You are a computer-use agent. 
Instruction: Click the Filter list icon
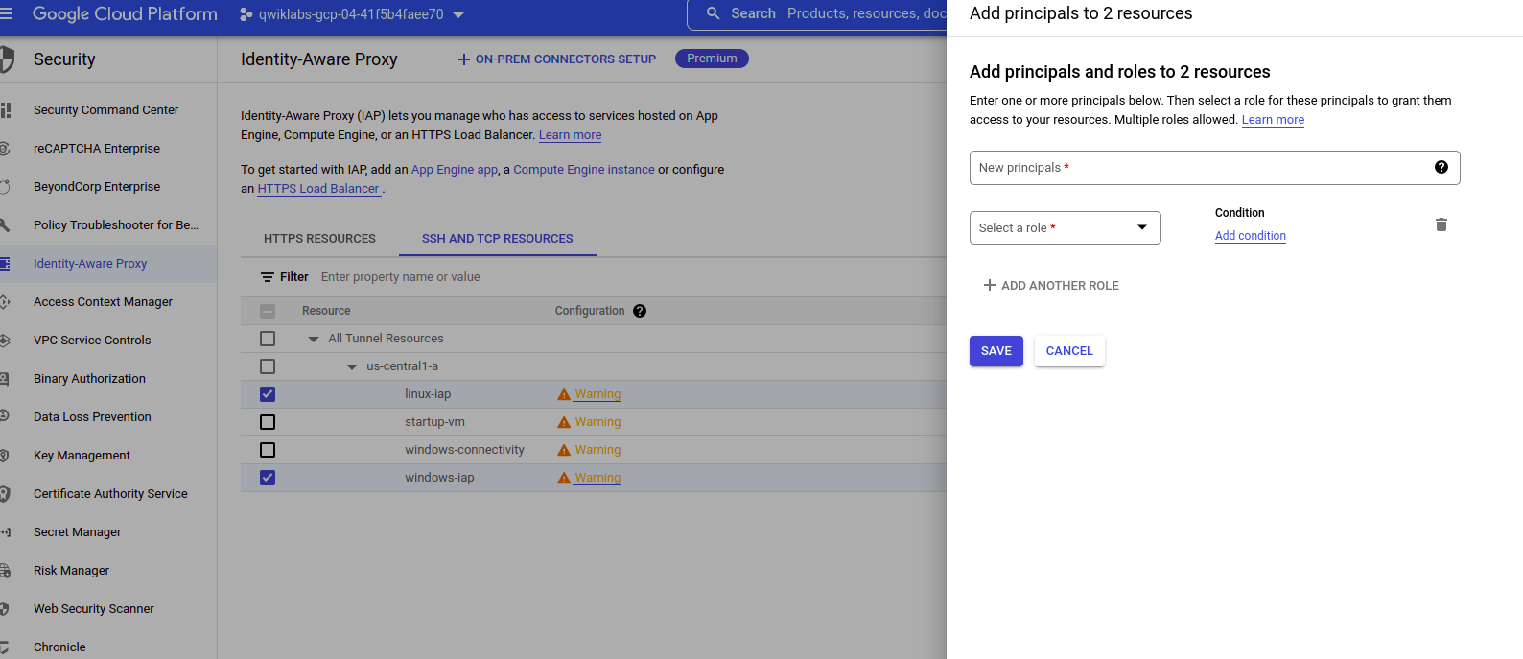point(268,277)
